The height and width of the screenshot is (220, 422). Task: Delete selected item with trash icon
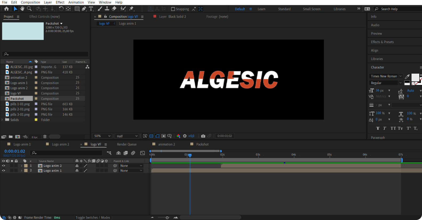click(45, 137)
